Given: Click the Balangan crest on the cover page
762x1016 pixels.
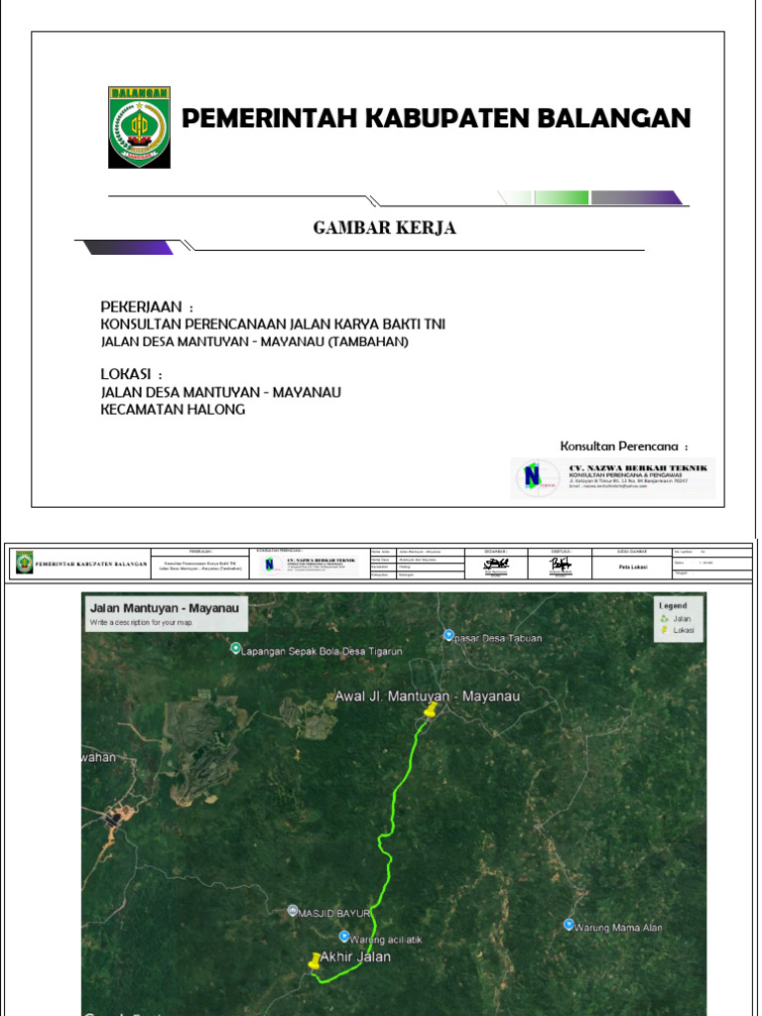Looking at the screenshot, I should pyautogui.click(x=139, y=128).
